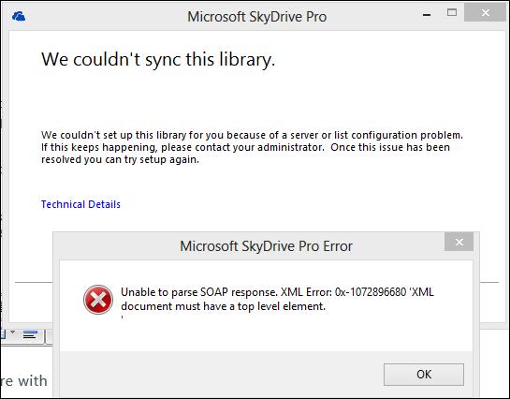
Task: Click the blue SkyDrive Pro cloud icon
Action: (x=19, y=16)
